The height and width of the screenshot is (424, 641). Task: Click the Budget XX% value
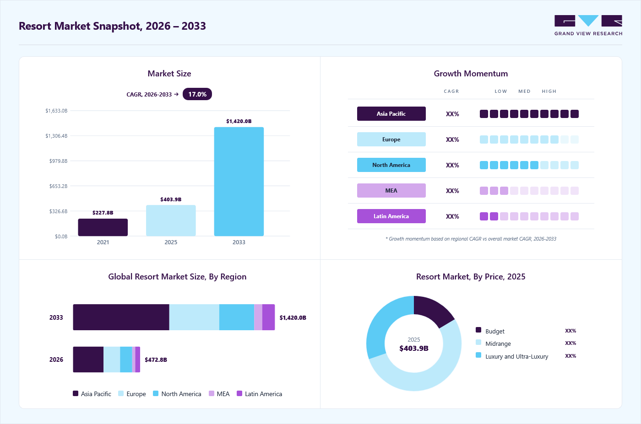pyautogui.click(x=570, y=331)
